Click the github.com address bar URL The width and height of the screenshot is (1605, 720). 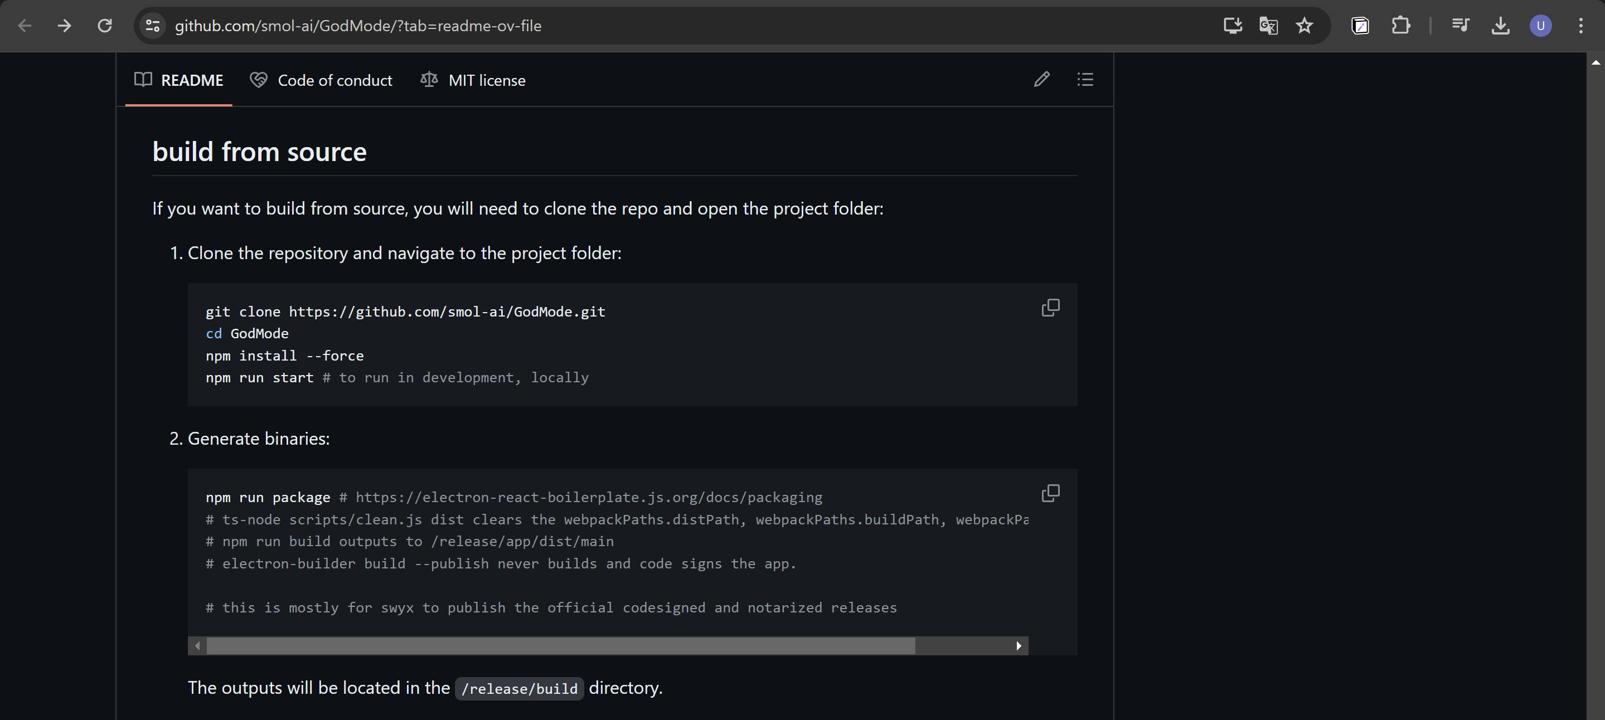point(358,26)
